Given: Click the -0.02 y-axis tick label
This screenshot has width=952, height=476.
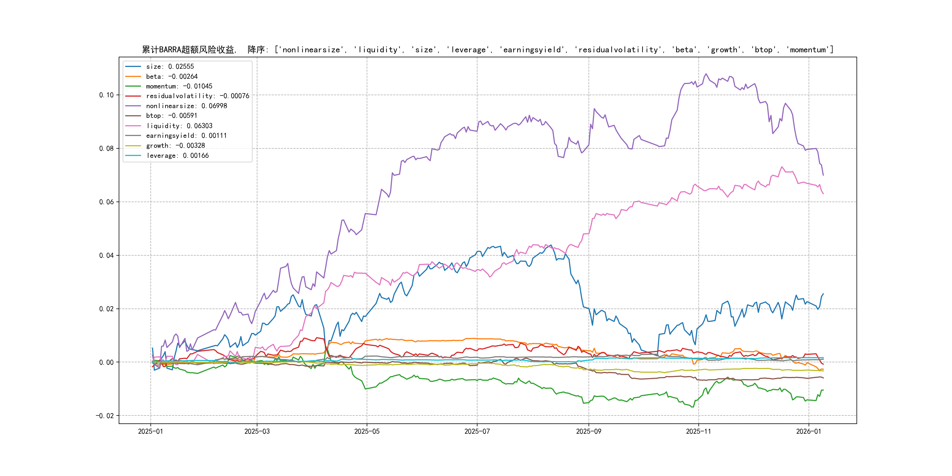Looking at the screenshot, I should [105, 416].
